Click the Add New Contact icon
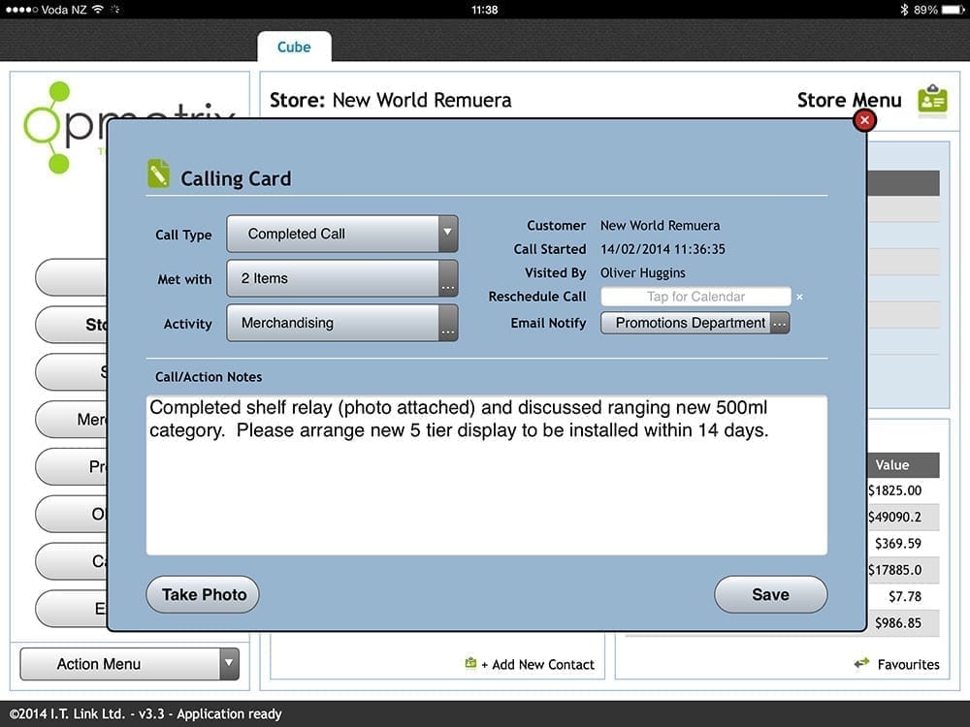Image resolution: width=970 pixels, height=727 pixels. [470, 663]
